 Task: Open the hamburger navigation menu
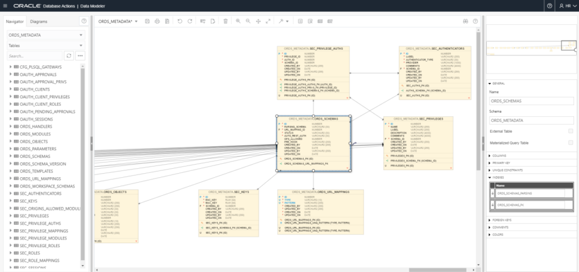[5, 6]
